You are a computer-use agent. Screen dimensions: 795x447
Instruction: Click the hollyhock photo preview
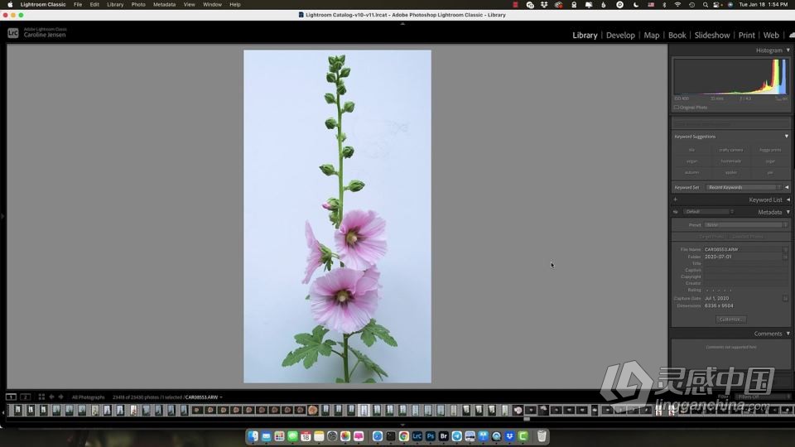point(337,216)
